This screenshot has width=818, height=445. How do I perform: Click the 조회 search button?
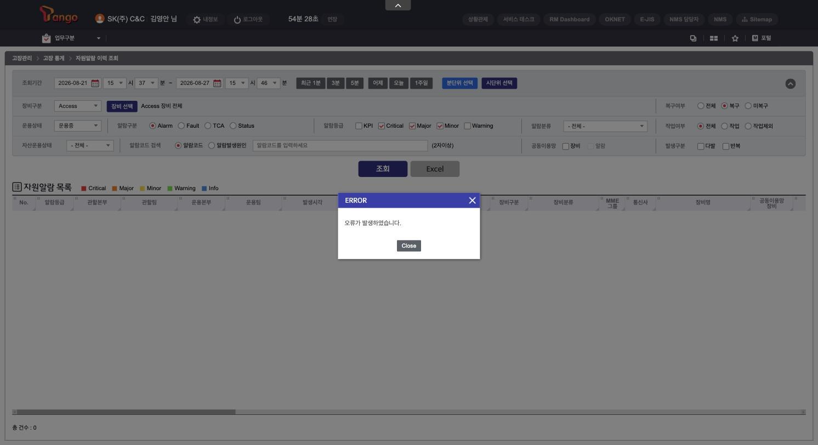click(x=383, y=169)
